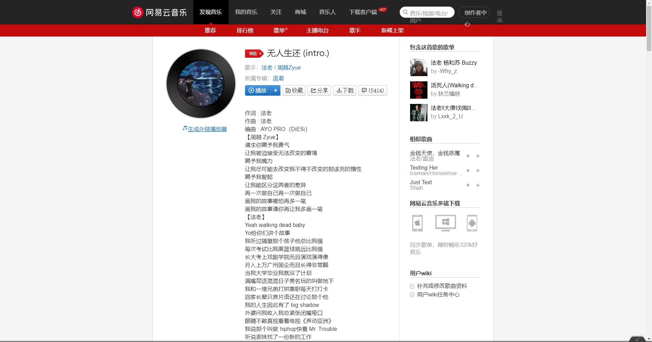Add Texting Her to playlist with plus icon
The height and width of the screenshot is (342, 652).
478,171
